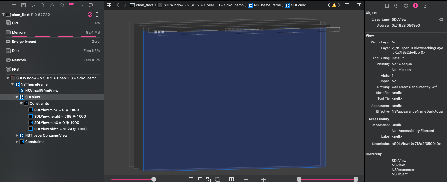Zoom in the view canvas with plus
Screen dimensions: 447x182
point(263,179)
